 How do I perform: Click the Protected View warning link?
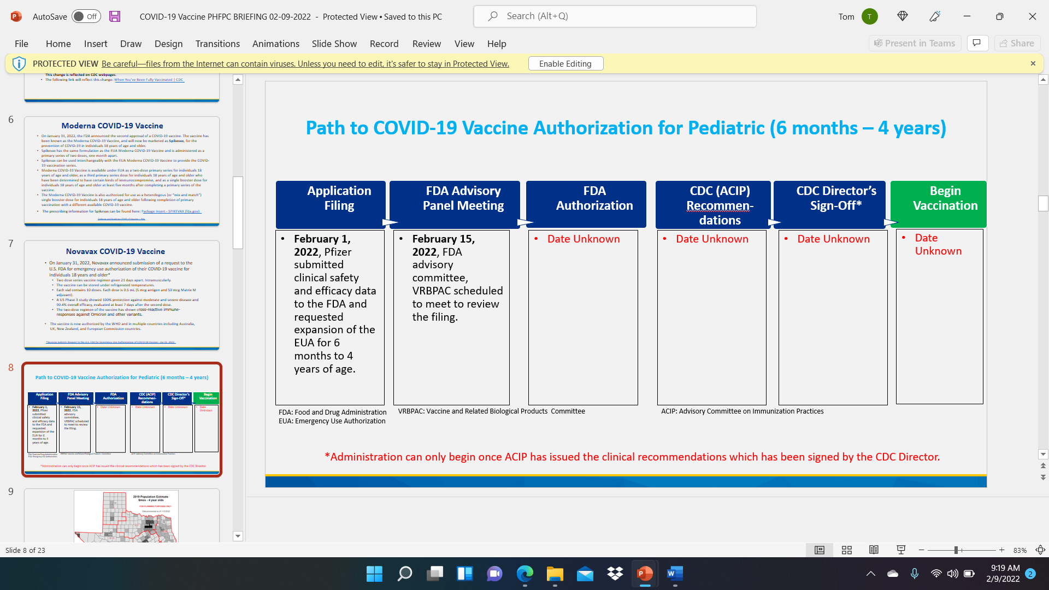[x=305, y=64]
